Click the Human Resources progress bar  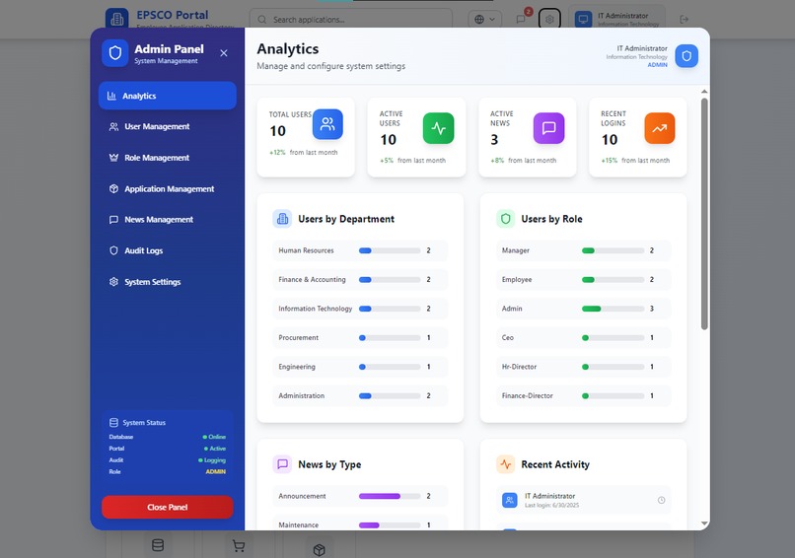tap(390, 250)
